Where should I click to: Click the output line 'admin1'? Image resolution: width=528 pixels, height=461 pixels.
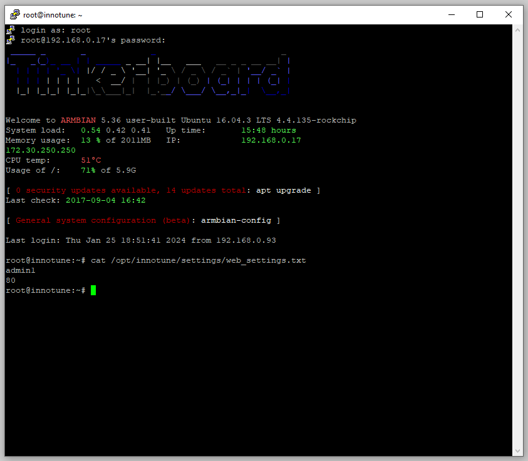click(x=21, y=270)
